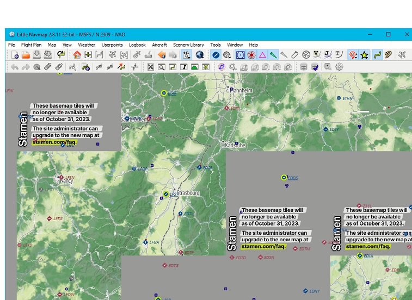Toggle tracks T display
412x300 pixels.
[x=339, y=55]
